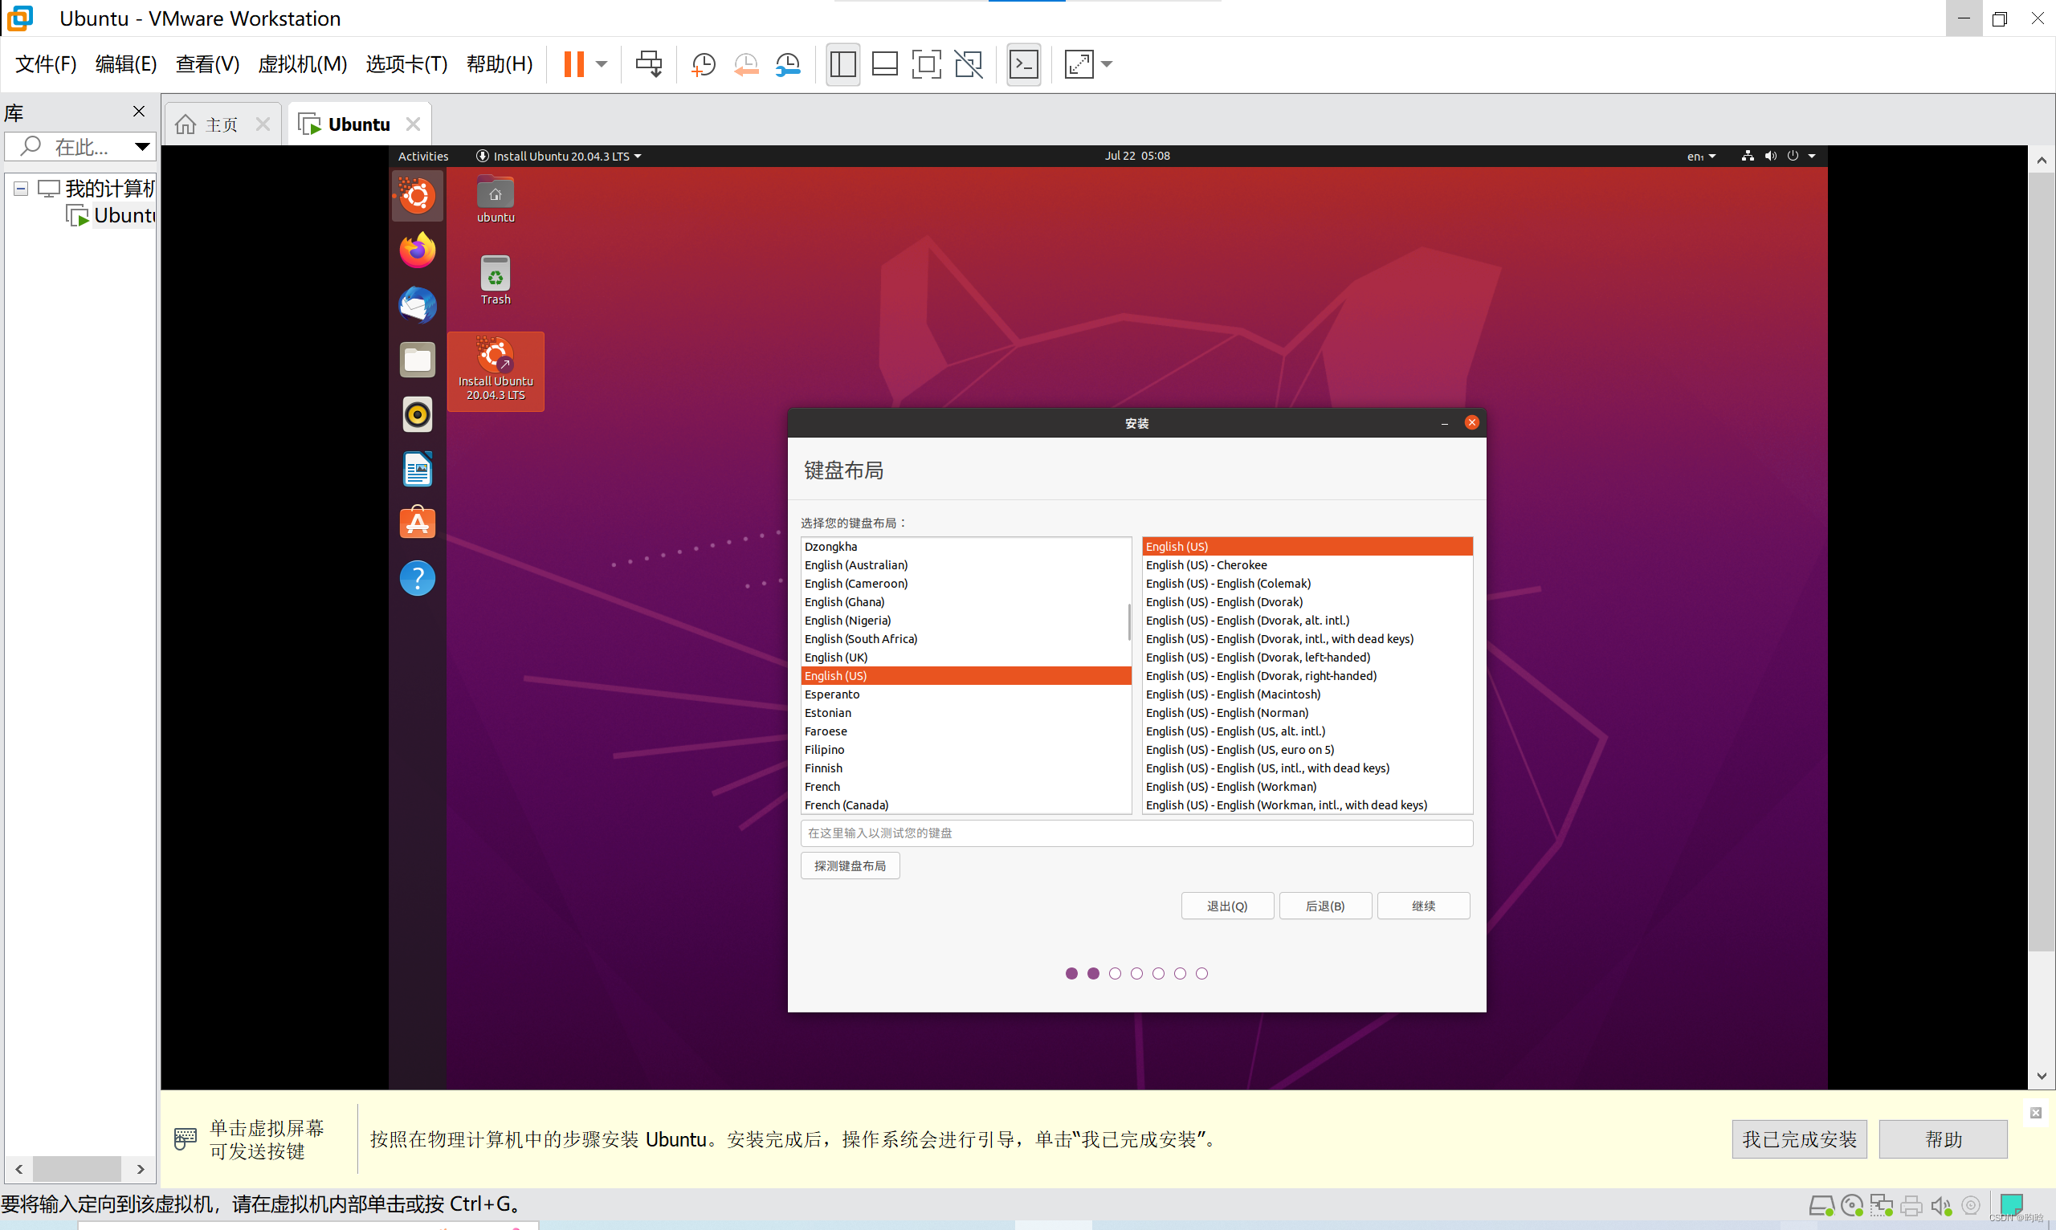Viewport: 2056px width, 1230px height.
Task: Click the network adapter status icon
Action: (1882, 1207)
